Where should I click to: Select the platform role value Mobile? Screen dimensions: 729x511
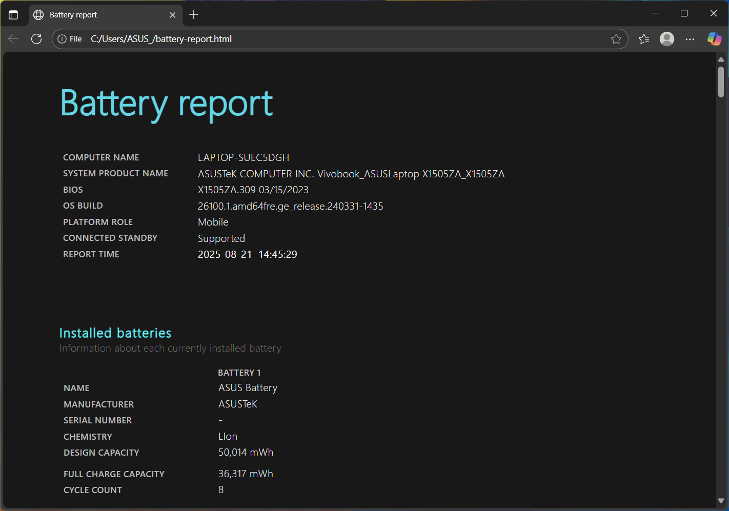pos(213,222)
